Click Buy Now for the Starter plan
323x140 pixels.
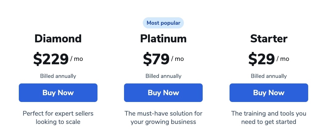(269, 93)
